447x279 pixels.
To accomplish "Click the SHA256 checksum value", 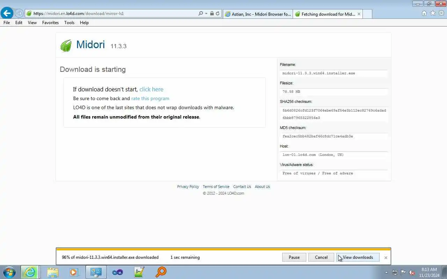I will point(334,114).
